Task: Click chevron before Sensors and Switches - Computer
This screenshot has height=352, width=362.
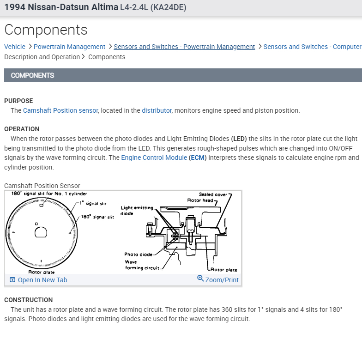Action: pyautogui.click(x=259, y=47)
